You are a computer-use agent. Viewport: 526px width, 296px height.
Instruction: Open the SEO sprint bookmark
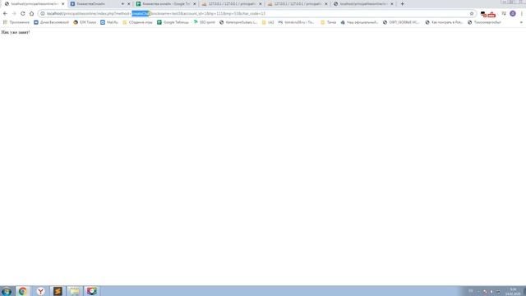coord(205,22)
